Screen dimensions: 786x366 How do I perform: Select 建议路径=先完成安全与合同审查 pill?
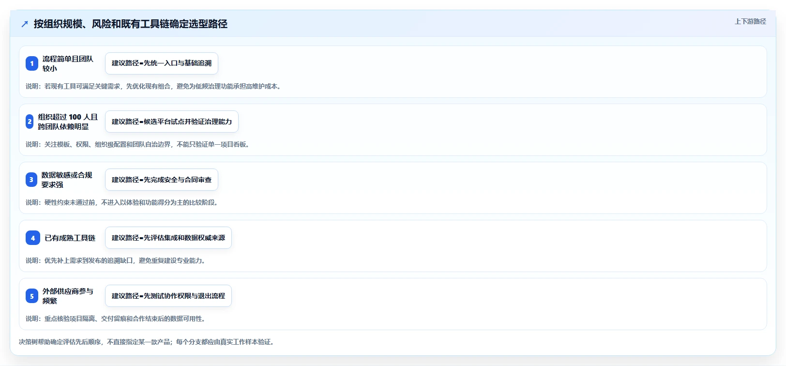162,180
